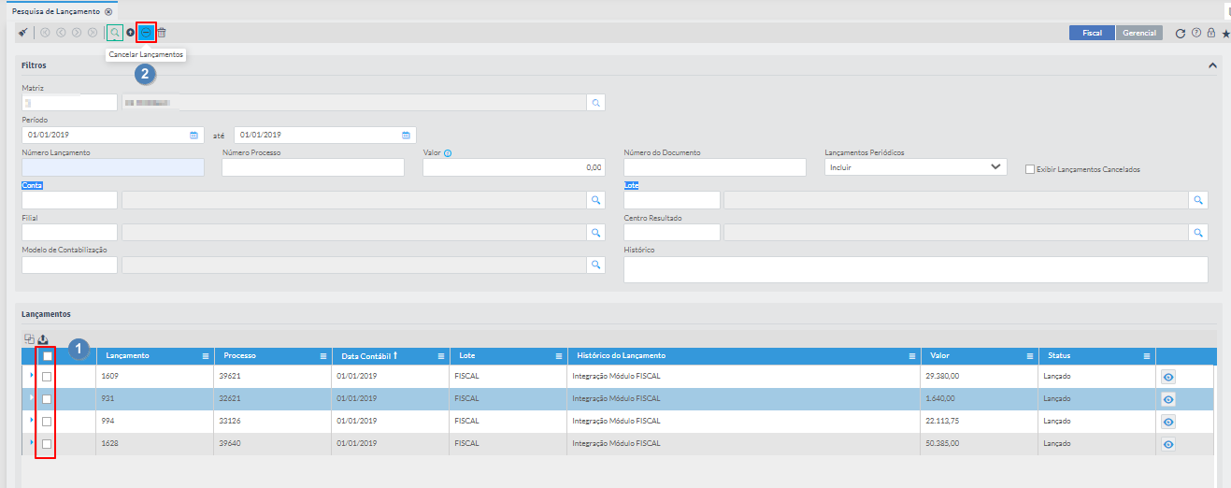Select checkbox for lançamento 994

point(47,422)
